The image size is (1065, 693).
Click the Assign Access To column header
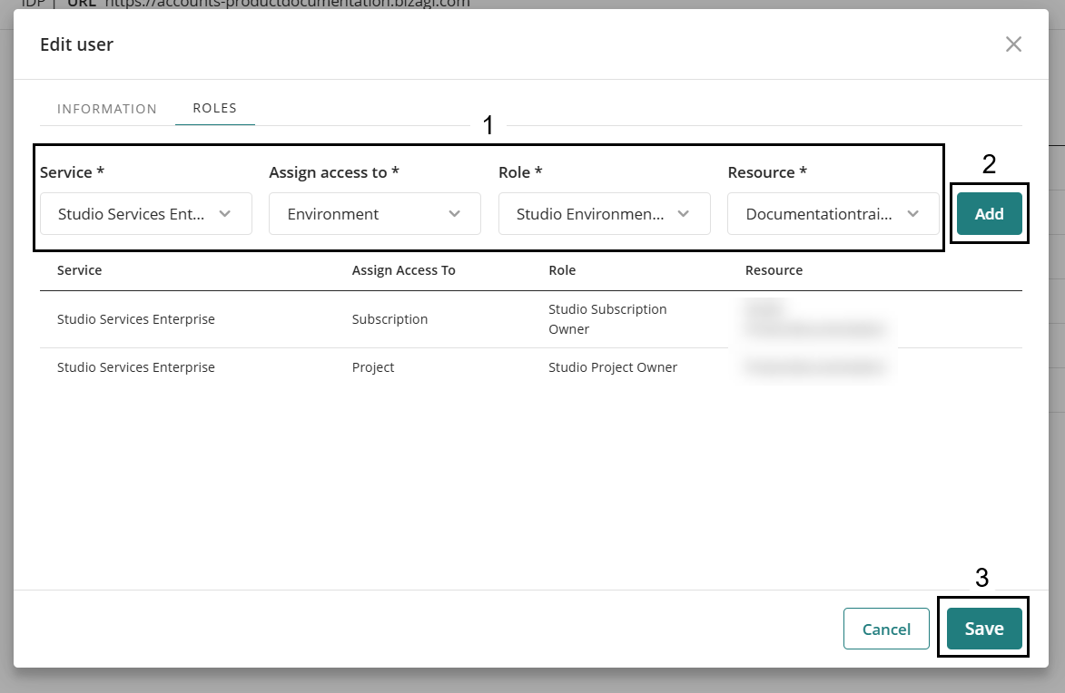(403, 270)
